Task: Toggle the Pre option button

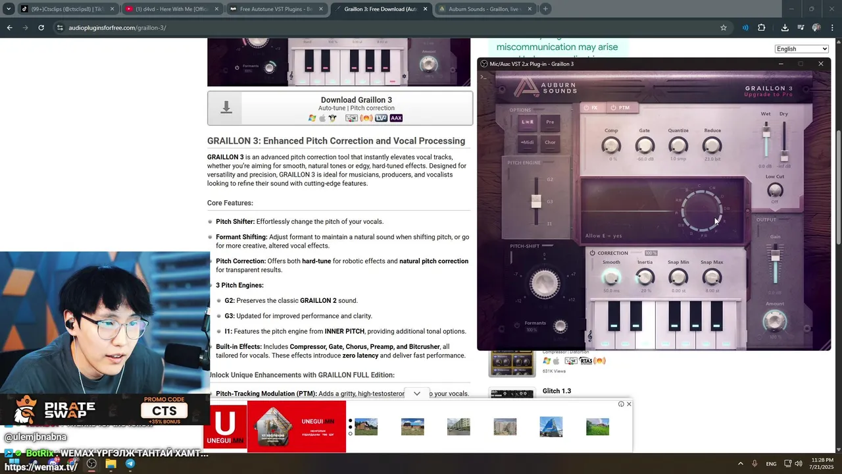Action: (x=550, y=122)
